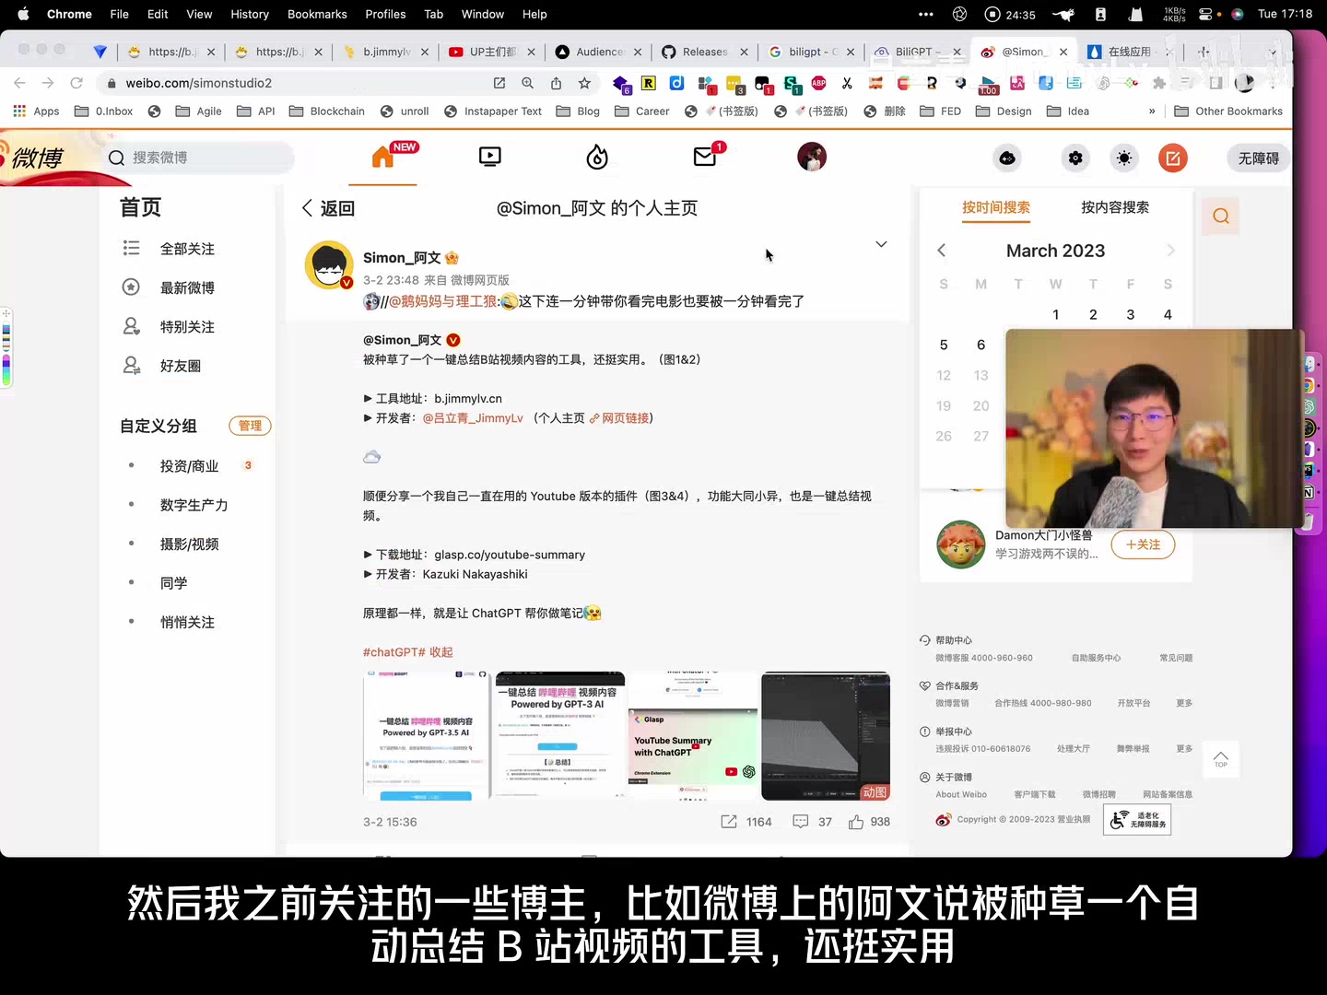
Task: Toggle dark mode with the brightness icon
Action: (x=1123, y=158)
